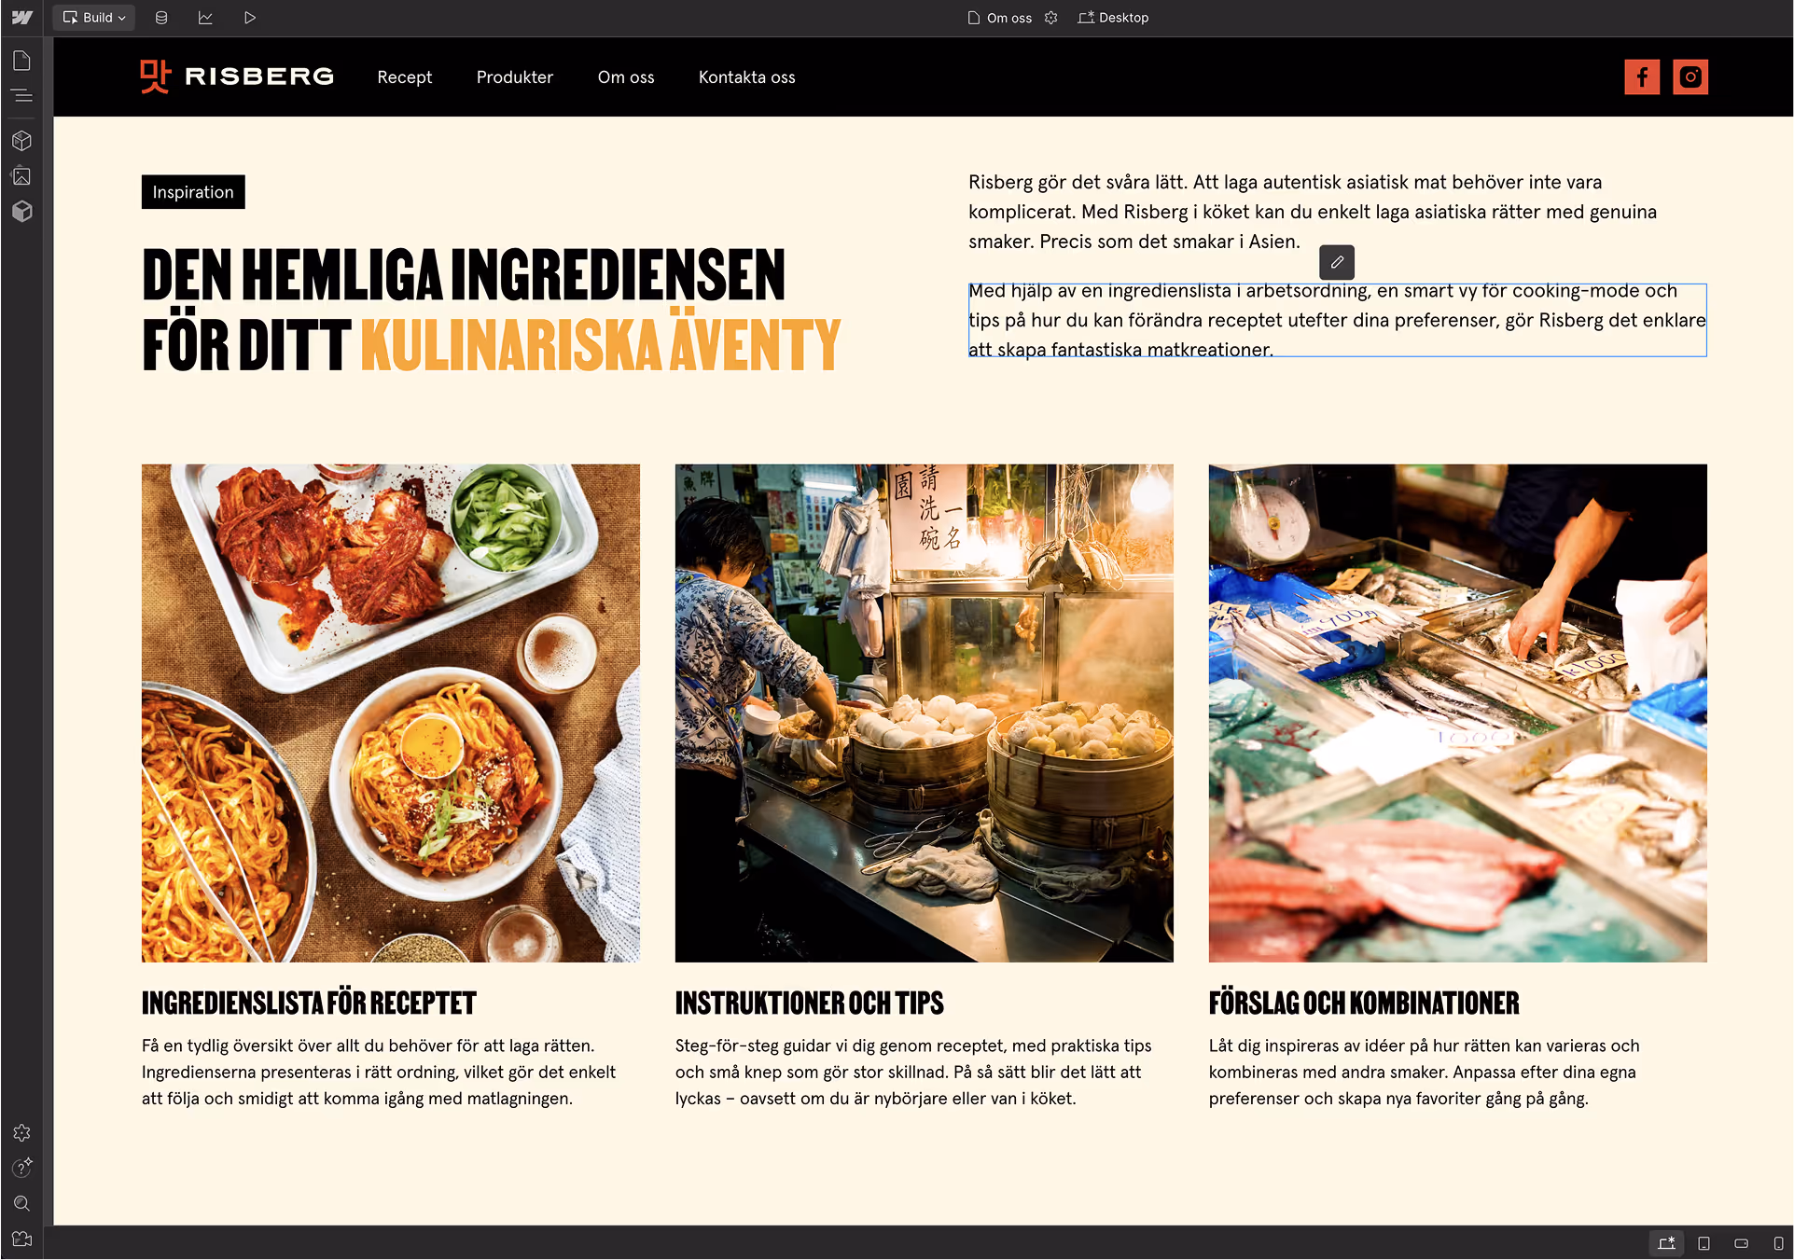Open the Assets image icon
Image resolution: width=1794 pixels, height=1260 pixels.
22,176
